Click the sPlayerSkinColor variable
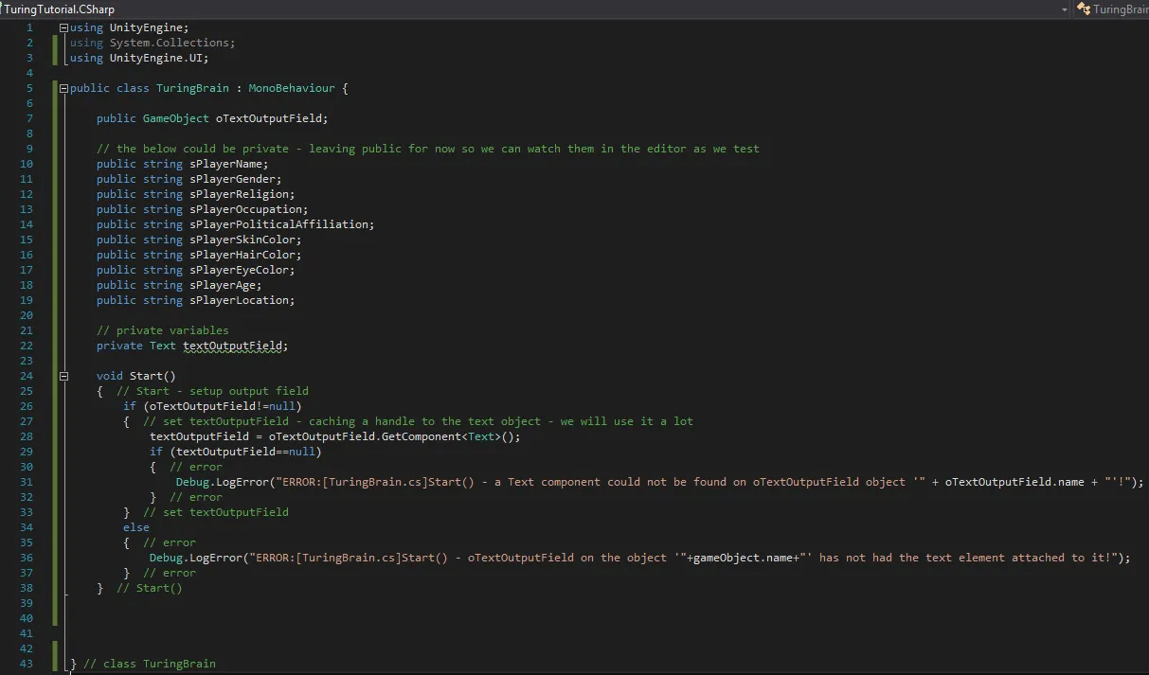Image resolution: width=1149 pixels, height=675 pixels. 242,240
